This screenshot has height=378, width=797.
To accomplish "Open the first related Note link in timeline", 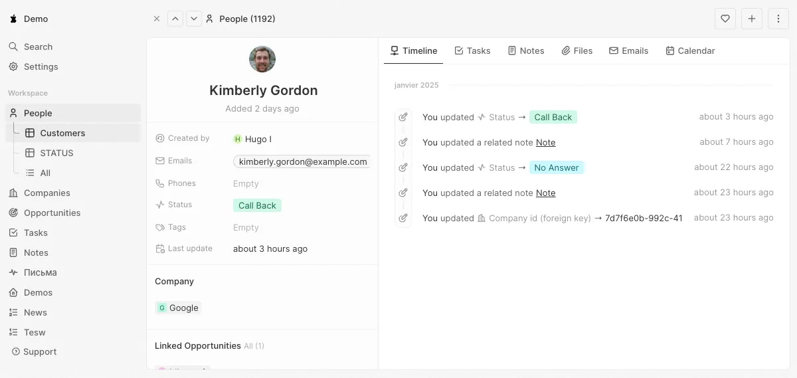I will click(x=545, y=142).
